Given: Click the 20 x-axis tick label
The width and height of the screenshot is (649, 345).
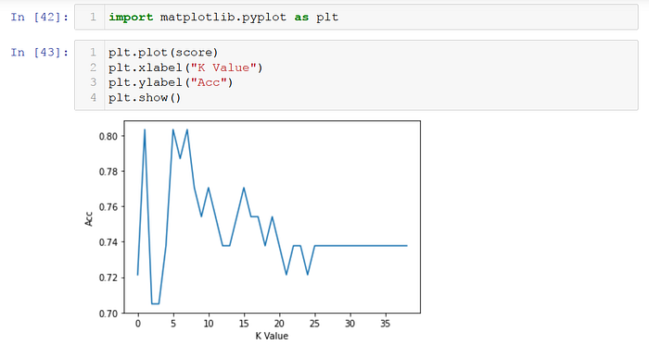Looking at the screenshot, I should click(x=279, y=324).
